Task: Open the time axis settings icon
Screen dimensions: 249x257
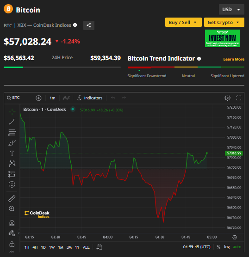Action: tap(235, 237)
